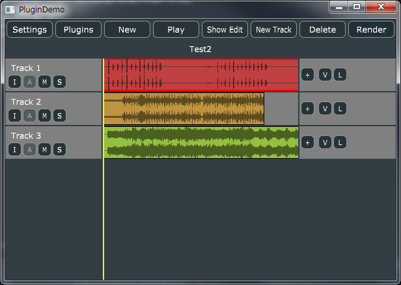The image size is (401, 285).
Task: Mute Track 1 with M
Action: 44,82
